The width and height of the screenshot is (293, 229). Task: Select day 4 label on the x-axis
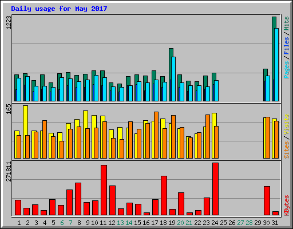tap(45, 223)
